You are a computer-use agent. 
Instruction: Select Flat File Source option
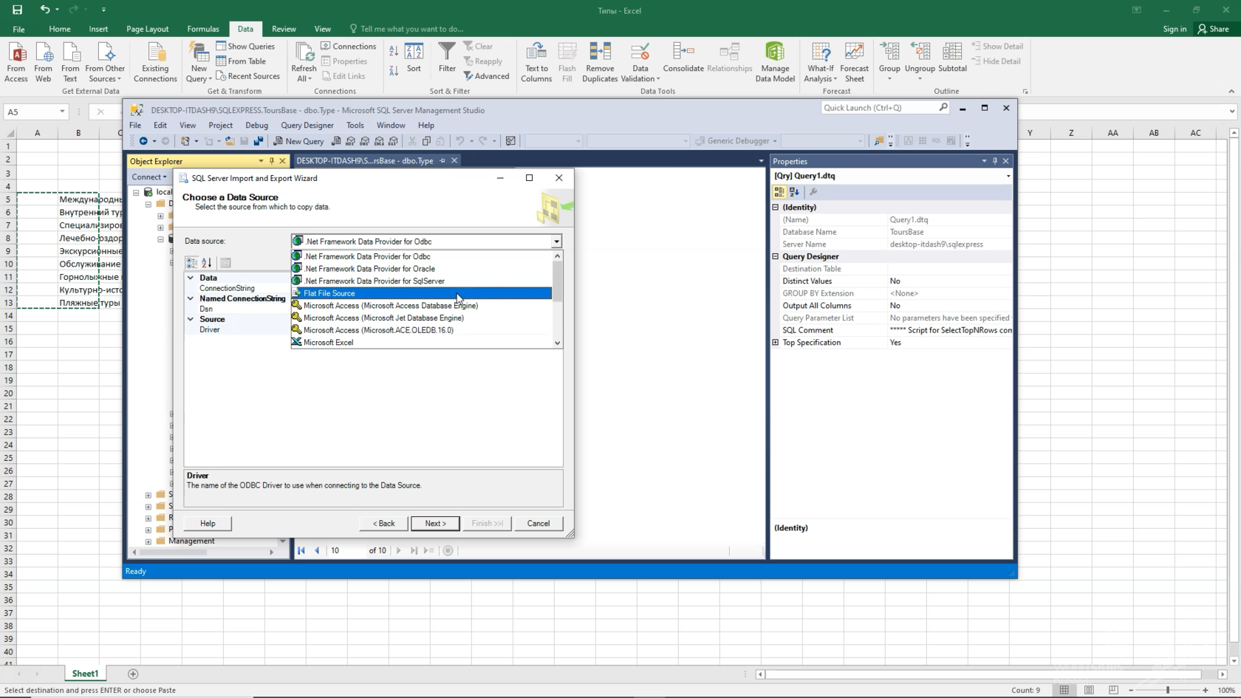pyautogui.click(x=422, y=293)
